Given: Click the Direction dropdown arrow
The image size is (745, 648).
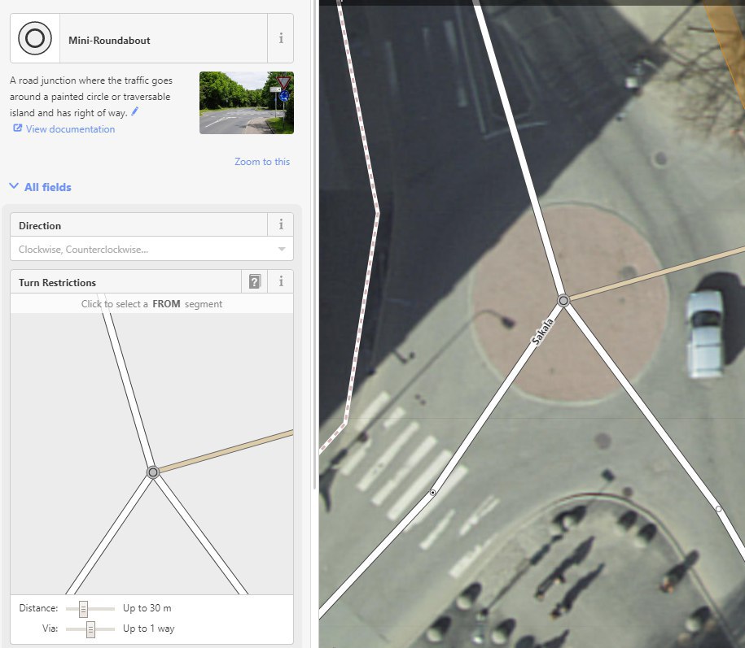Looking at the screenshot, I should (282, 249).
